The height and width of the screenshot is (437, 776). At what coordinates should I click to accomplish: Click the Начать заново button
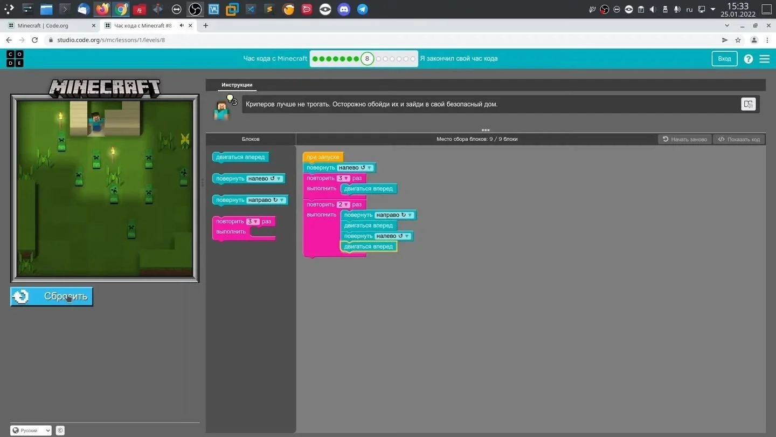pos(685,139)
